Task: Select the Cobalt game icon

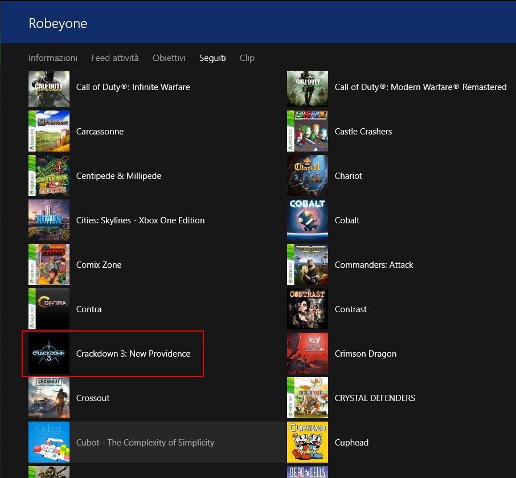Action: point(308,220)
